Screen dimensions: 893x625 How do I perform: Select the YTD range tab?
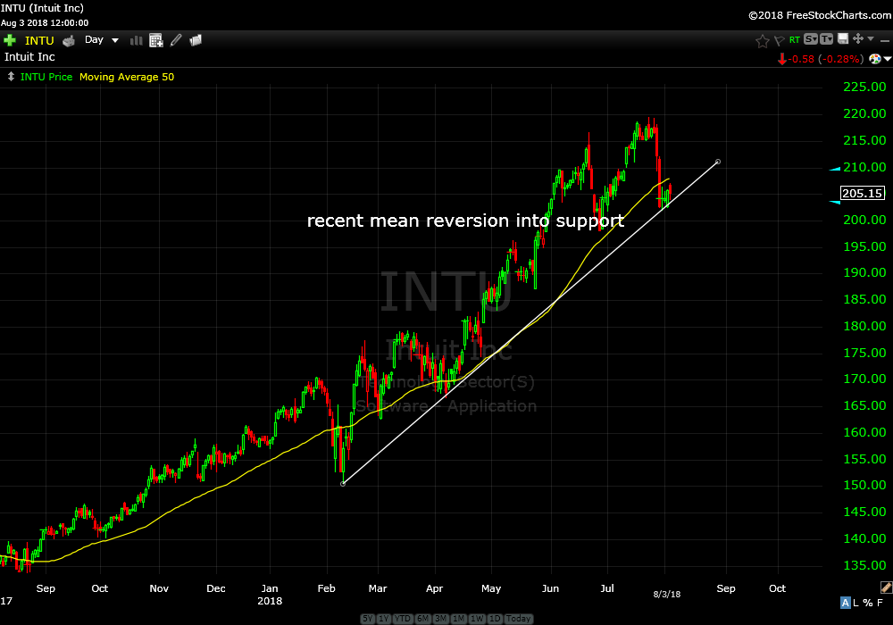405,619
